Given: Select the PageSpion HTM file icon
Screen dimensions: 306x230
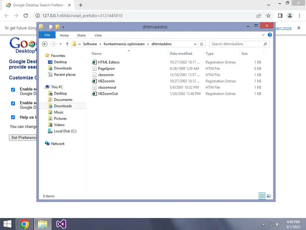Looking at the screenshot, I should click(x=94, y=69).
